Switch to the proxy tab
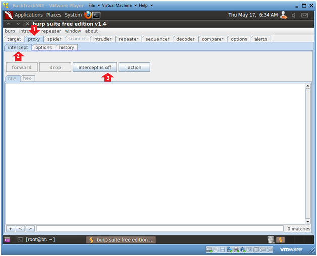This screenshot has height=256, width=317. click(34, 39)
